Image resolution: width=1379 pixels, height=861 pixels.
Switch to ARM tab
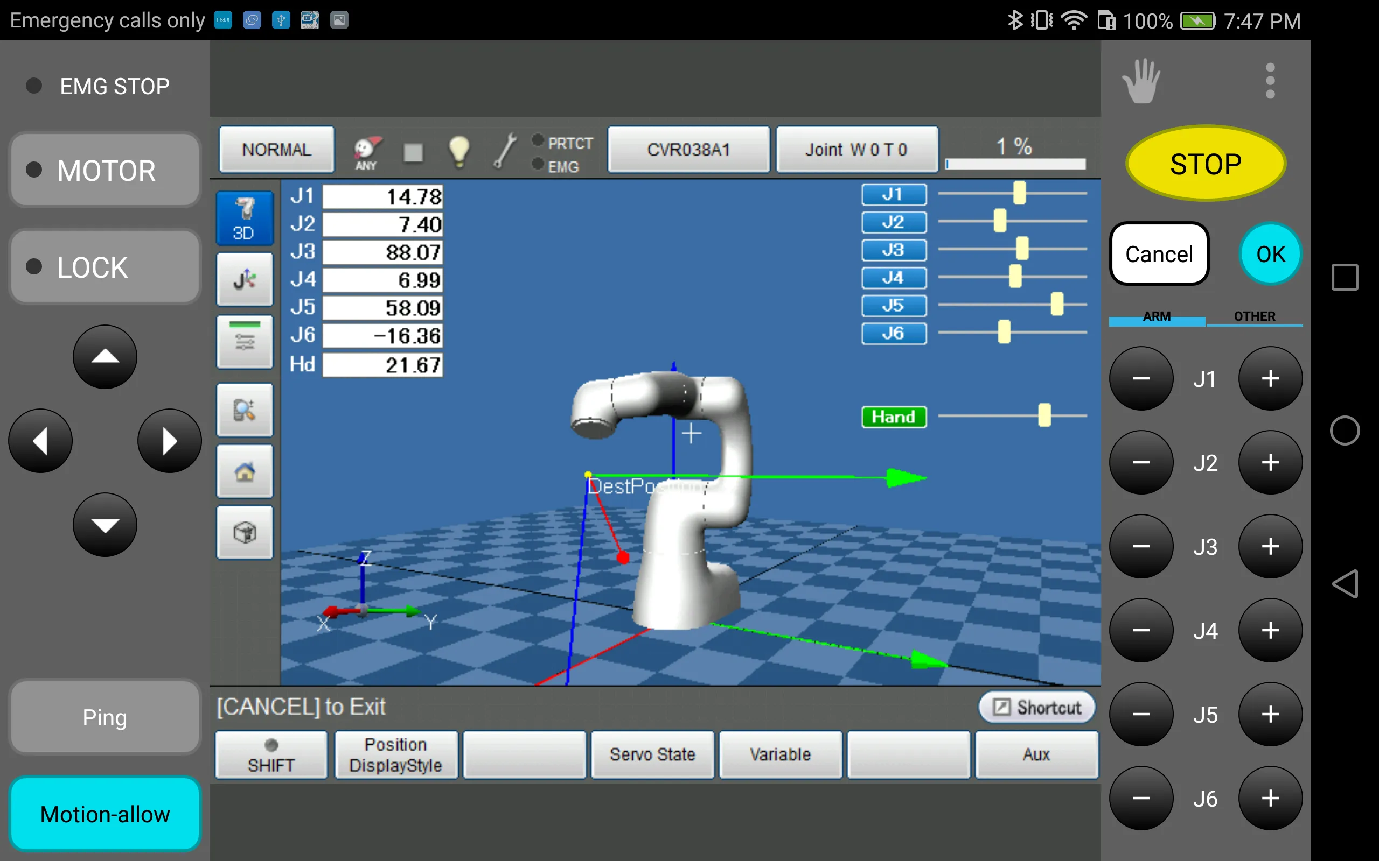pyautogui.click(x=1154, y=314)
